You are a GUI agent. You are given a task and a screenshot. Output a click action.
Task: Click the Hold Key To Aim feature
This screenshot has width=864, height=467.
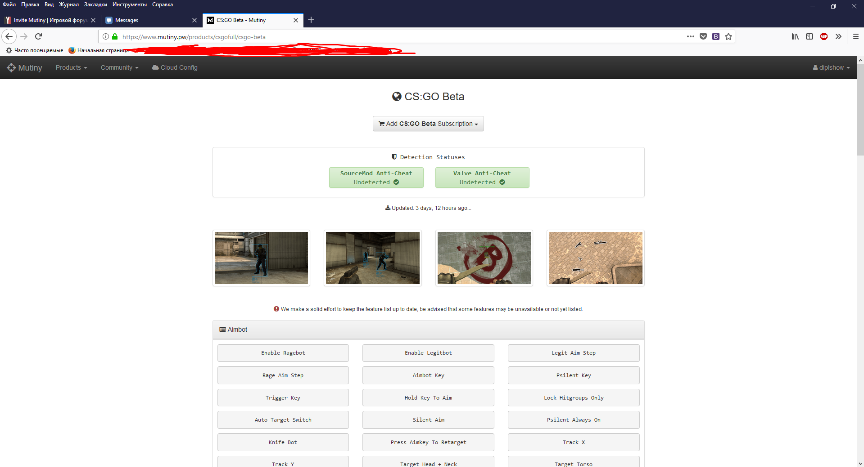point(428,398)
